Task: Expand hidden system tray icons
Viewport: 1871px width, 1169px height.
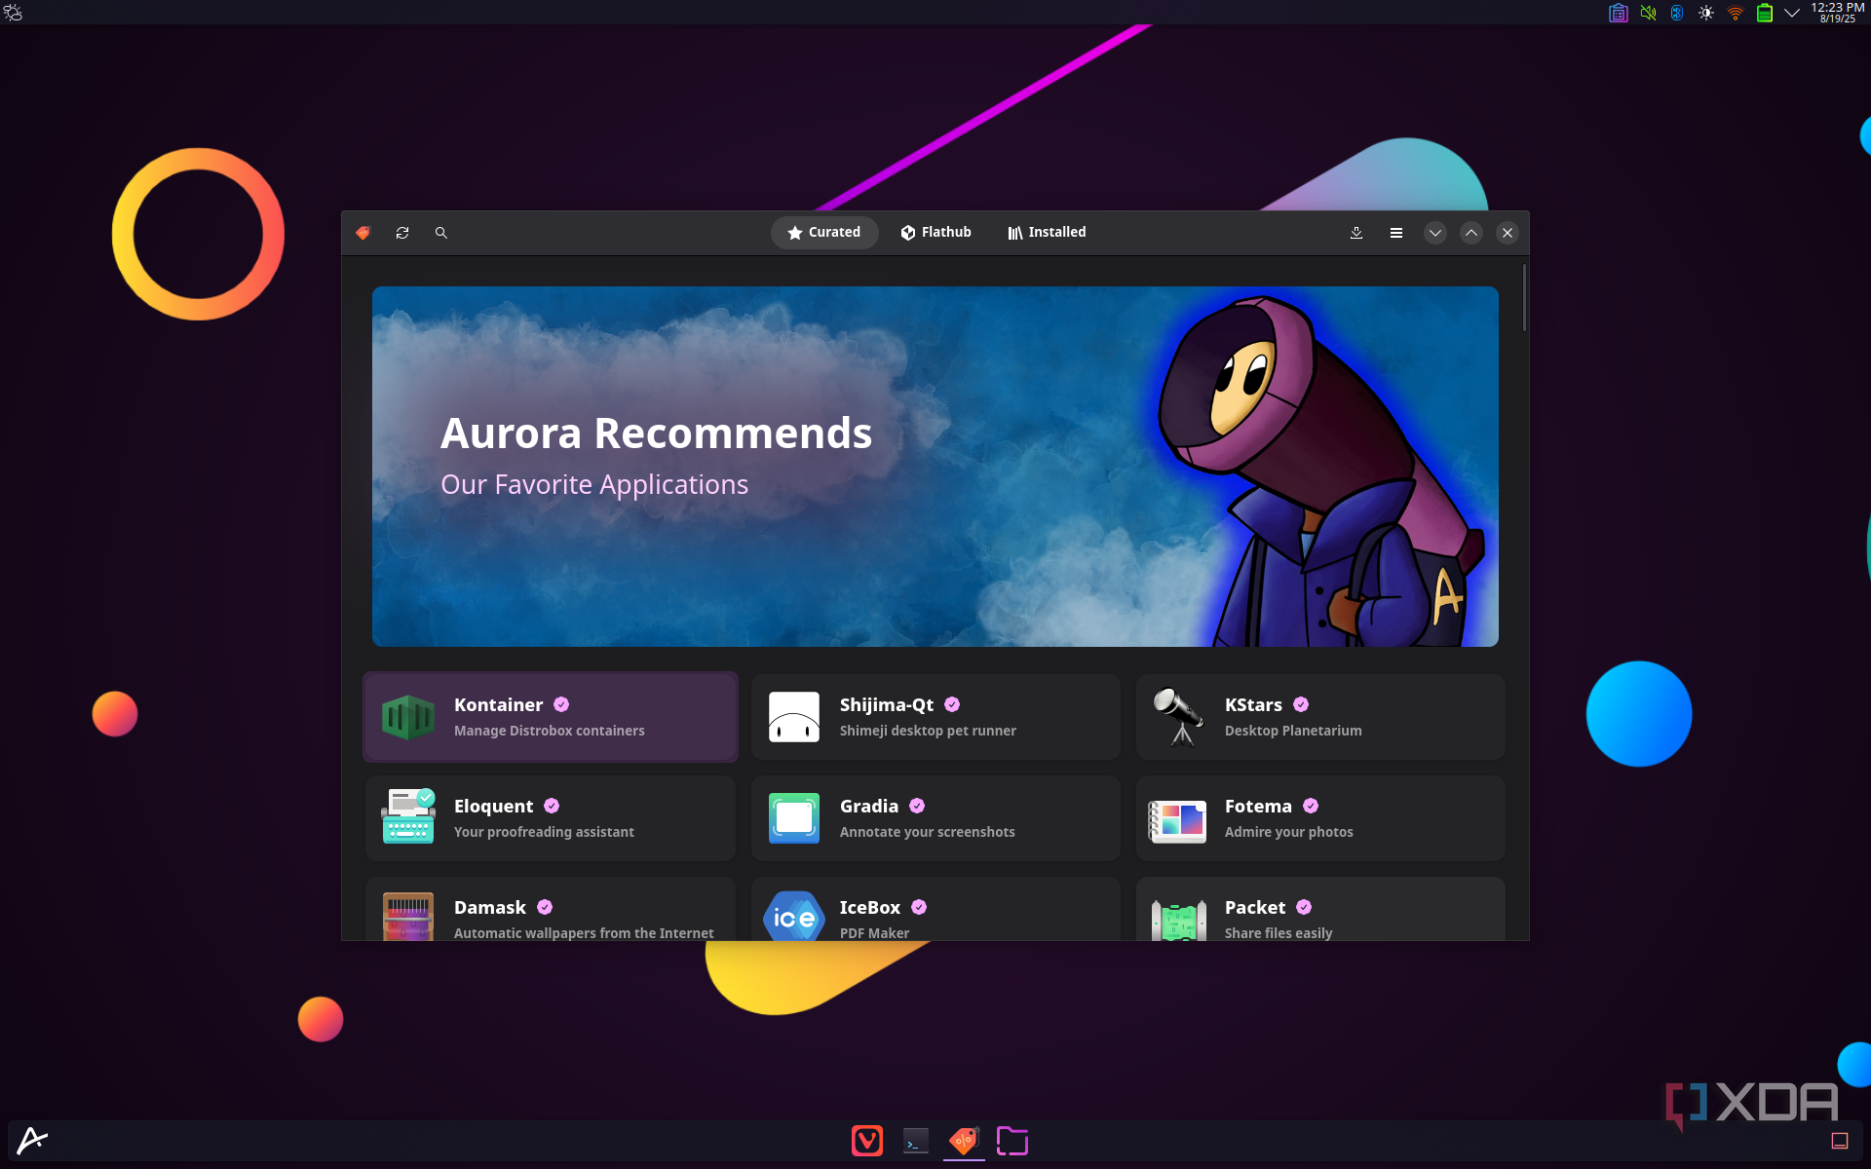Action: click(x=1791, y=13)
